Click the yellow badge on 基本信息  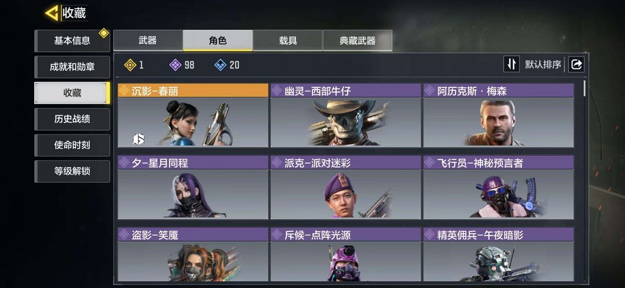click(x=104, y=33)
